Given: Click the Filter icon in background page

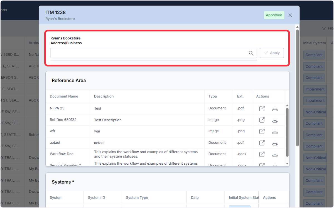Looking at the screenshot, I should point(324,28).
